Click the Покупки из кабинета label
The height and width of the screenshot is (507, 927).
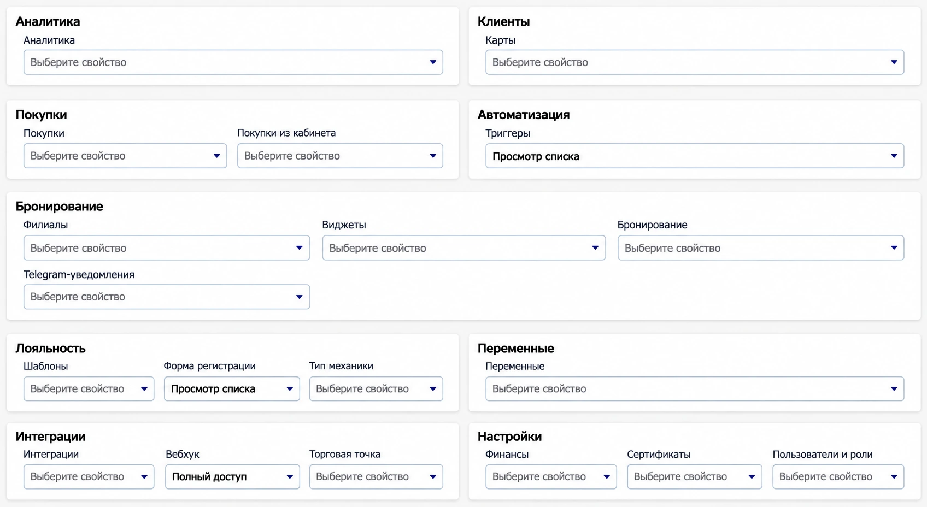click(286, 133)
